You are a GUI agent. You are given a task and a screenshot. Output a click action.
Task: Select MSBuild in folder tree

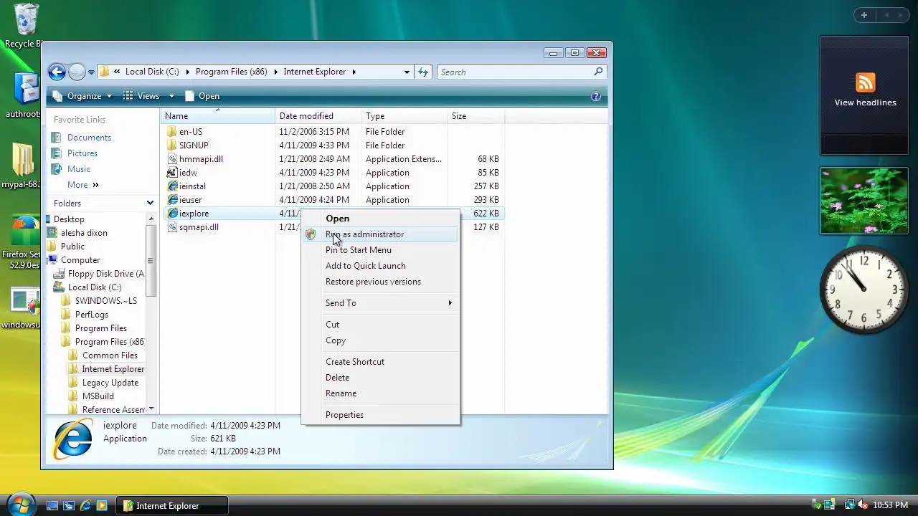[98, 396]
